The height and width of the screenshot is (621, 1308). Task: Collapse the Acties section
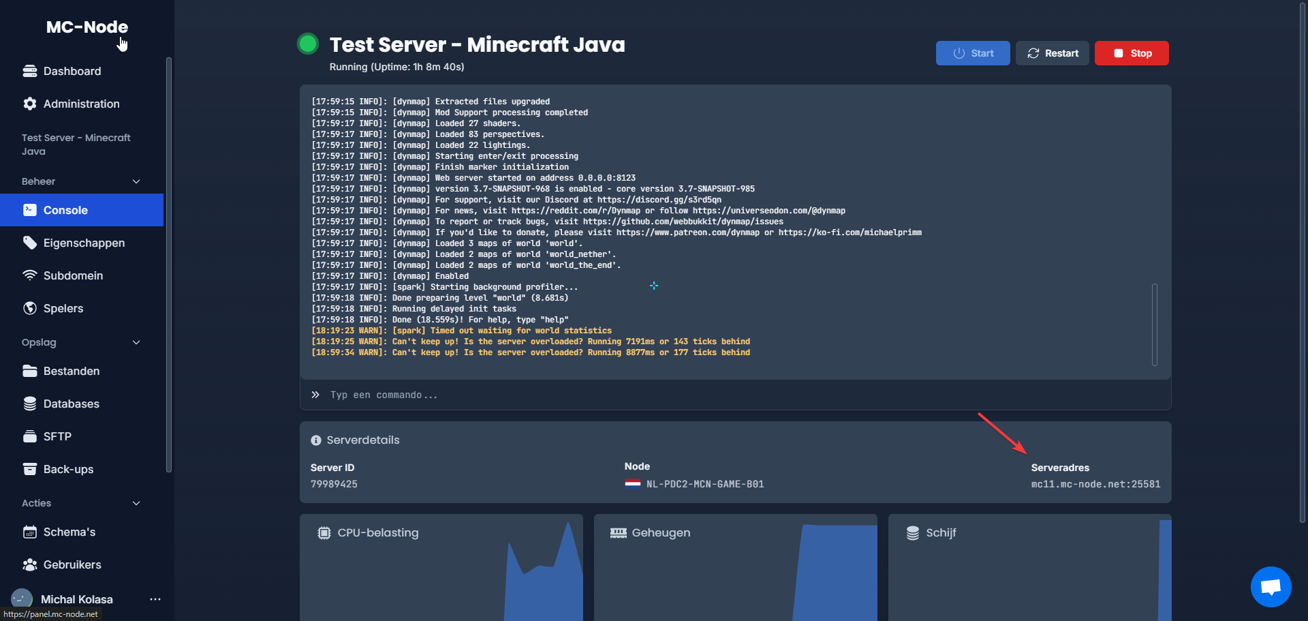[136, 503]
